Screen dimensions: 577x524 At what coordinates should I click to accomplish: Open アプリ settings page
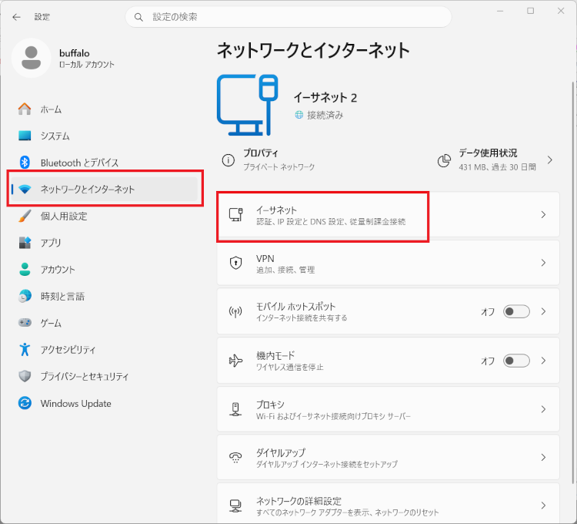tap(105, 243)
